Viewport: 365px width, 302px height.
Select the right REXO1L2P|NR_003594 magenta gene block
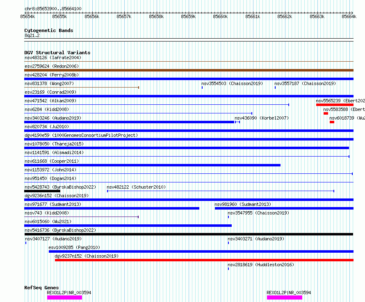[285, 297]
